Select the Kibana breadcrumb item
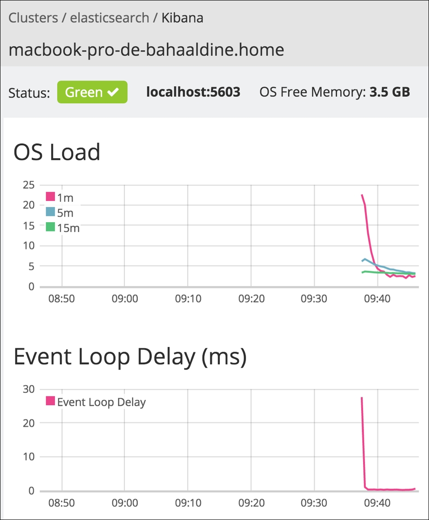The height and width of the screenshot is (520, 429). 182,18
